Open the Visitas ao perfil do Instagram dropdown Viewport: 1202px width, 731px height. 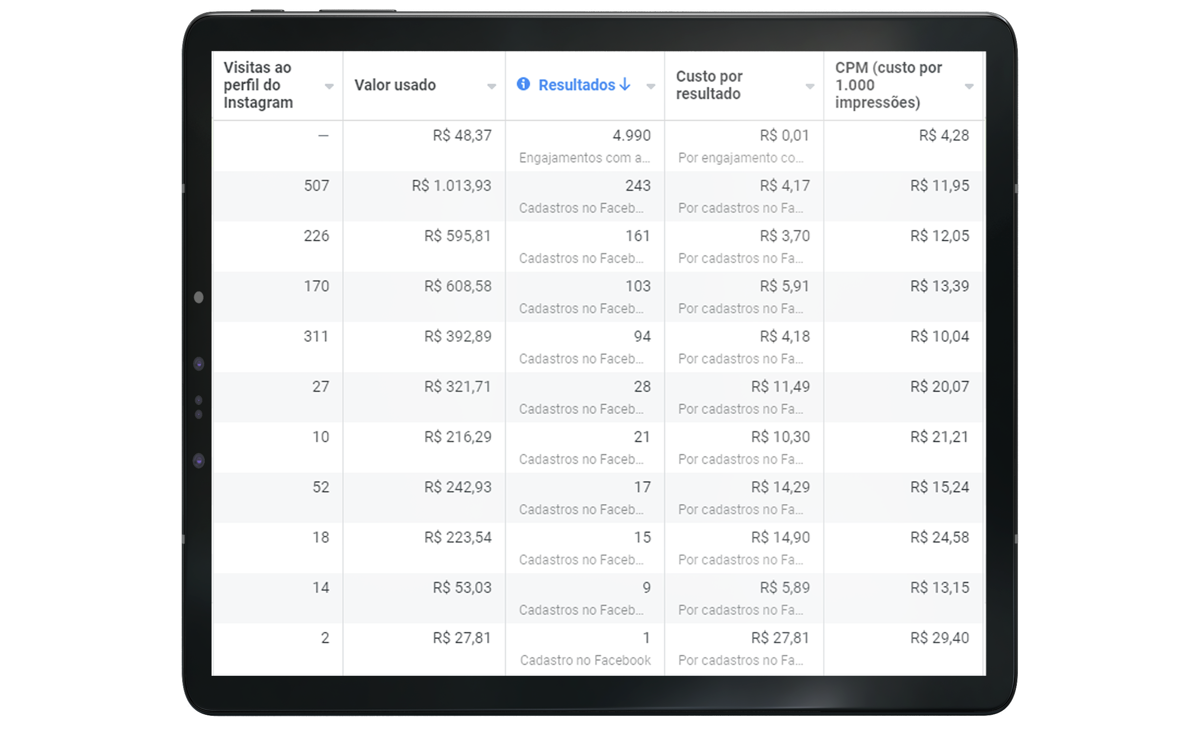click(x=329, y=86)
